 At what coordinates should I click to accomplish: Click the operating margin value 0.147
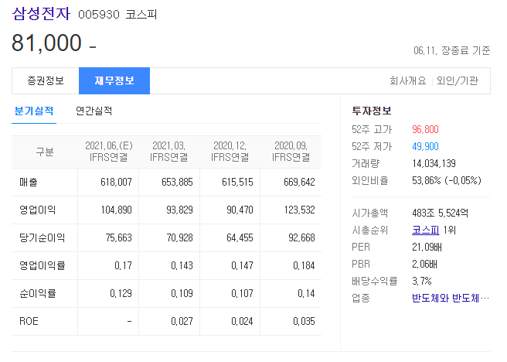tap(242, 265)
